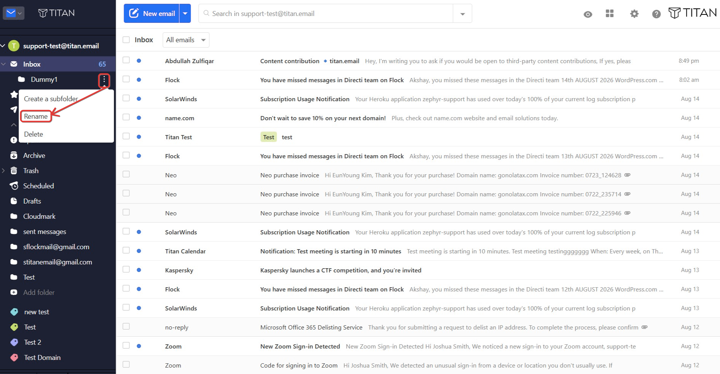This screenshot has width=720, height=374.
Task: Open the mail app switcher icon
Action: [x=11, y=13]
